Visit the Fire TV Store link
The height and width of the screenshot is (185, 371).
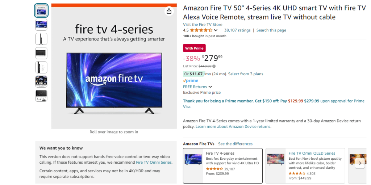[x=203, y=25]
